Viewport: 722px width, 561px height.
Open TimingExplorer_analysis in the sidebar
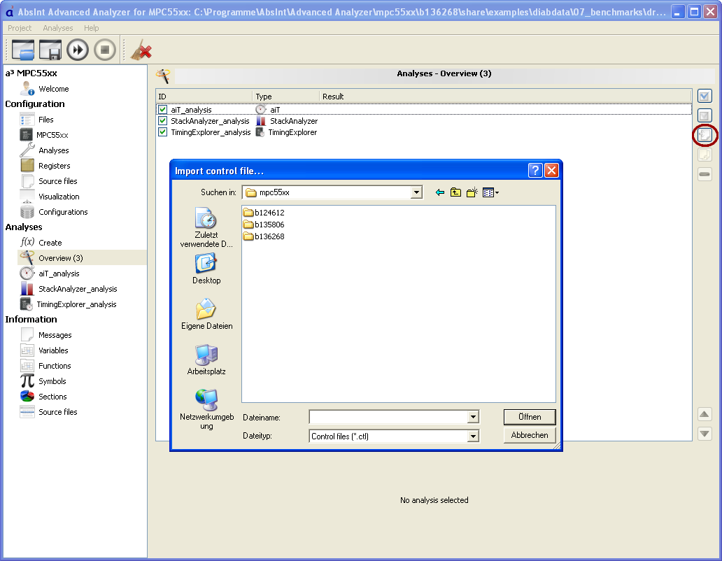click(x=76, y=304)
